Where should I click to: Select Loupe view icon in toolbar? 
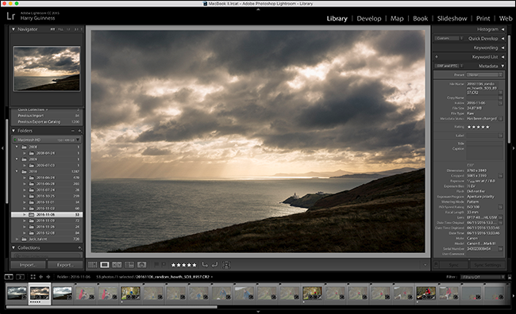[105, 265]
